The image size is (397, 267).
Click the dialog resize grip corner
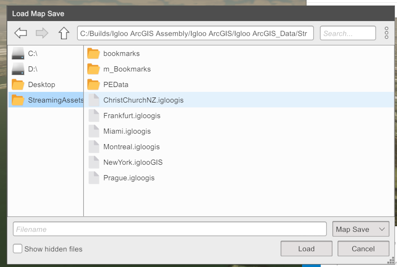pos(391,261)
